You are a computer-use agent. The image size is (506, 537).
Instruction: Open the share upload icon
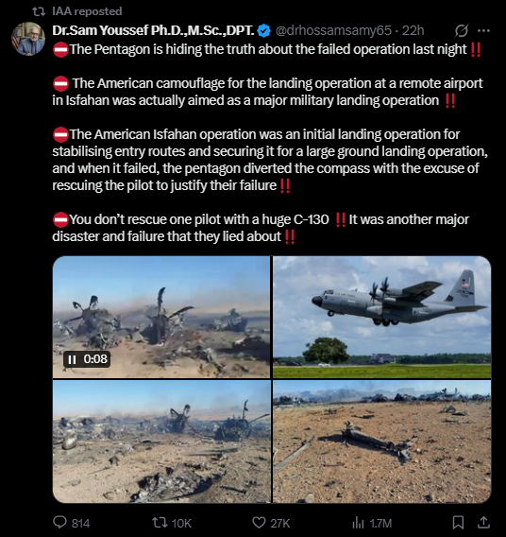(483, 522)
